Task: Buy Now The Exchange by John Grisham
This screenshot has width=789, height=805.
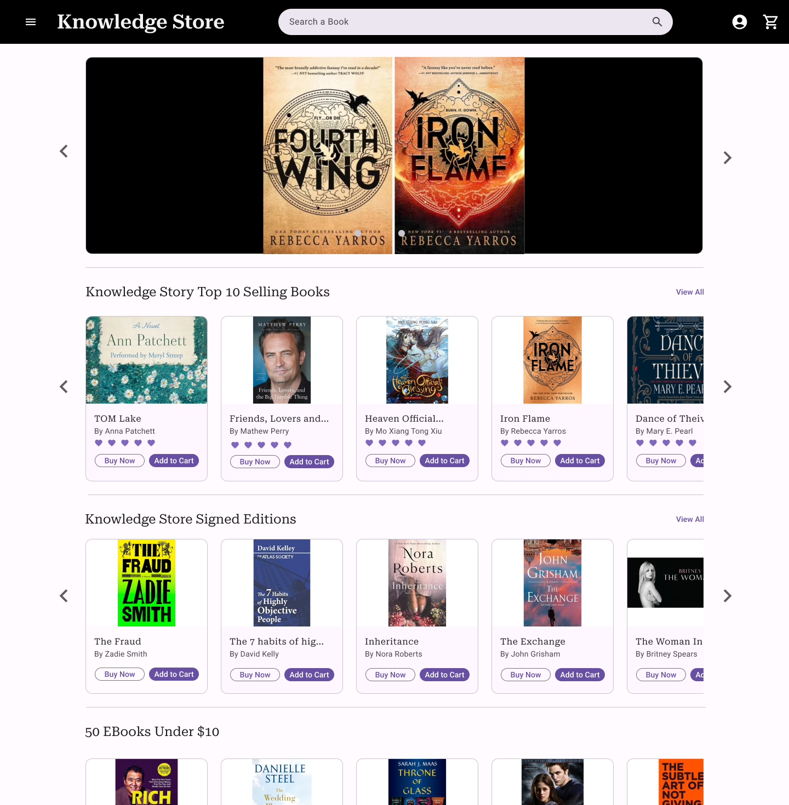Action: pyautogui.click(x=525, y=675)
